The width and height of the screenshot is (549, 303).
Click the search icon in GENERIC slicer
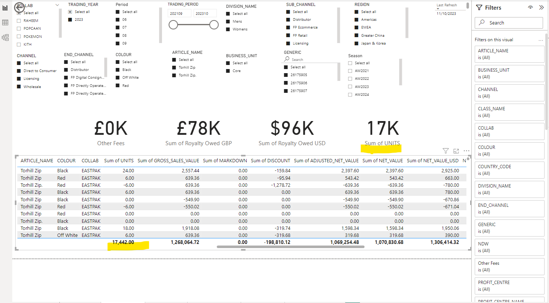pyautogui.click(x=287, y=59)
